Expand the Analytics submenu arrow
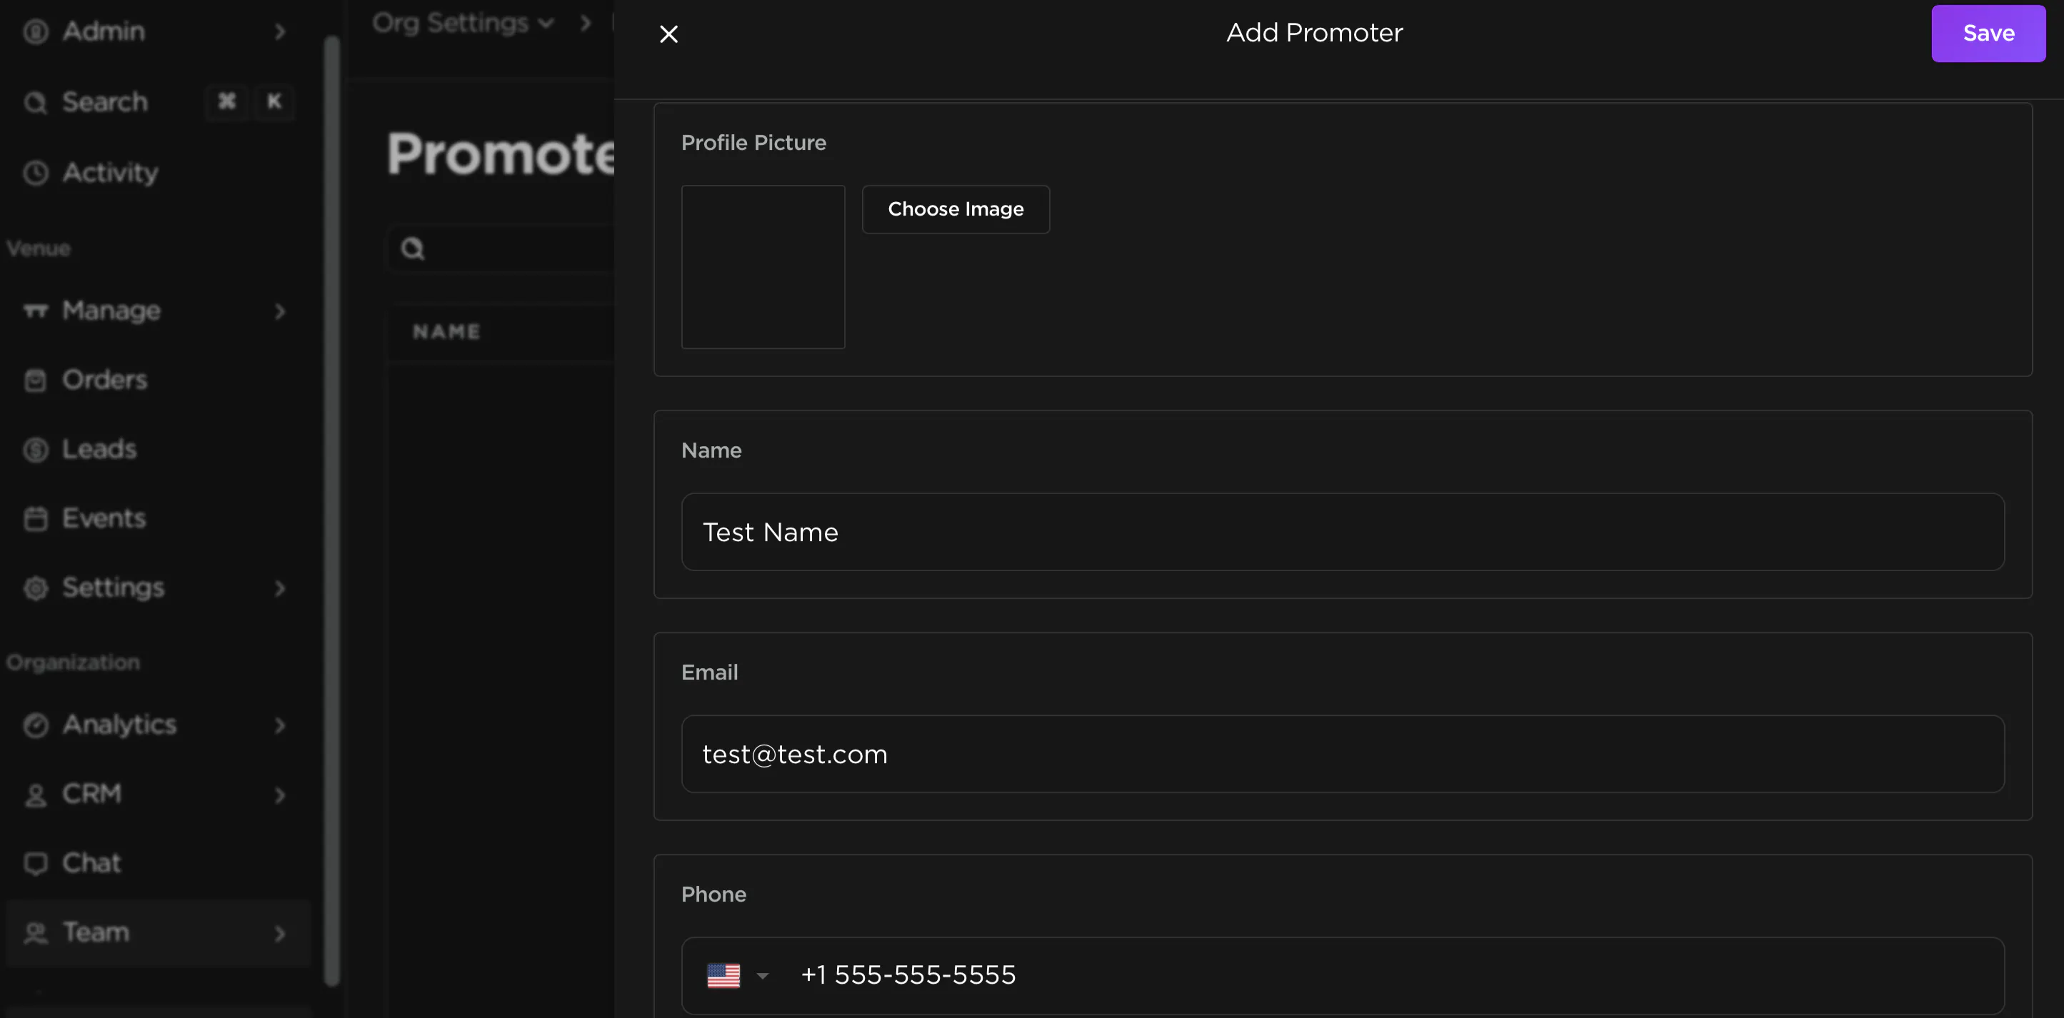 (280, 725)
